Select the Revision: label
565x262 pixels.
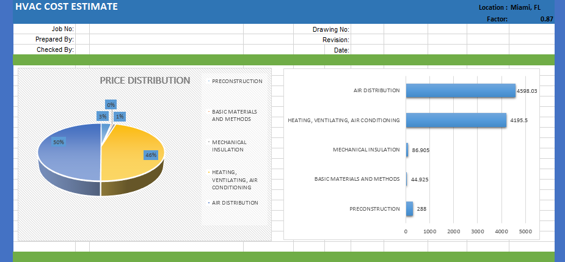point(336,40)
